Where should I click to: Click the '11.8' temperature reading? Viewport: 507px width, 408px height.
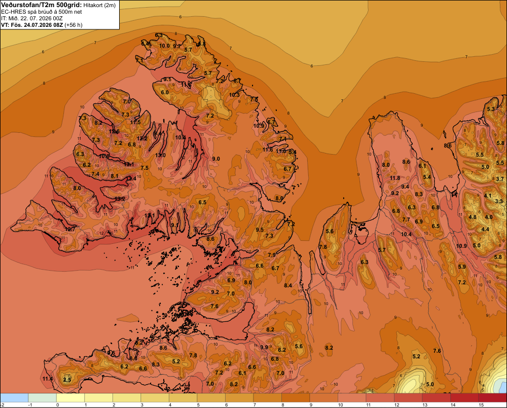coord(395,178)
